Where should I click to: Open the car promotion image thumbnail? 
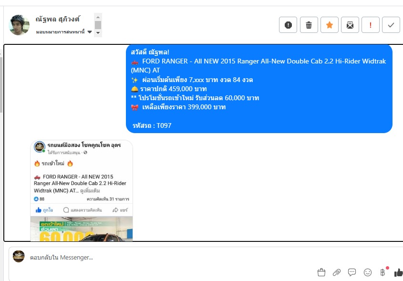click(x=82, y=229)
